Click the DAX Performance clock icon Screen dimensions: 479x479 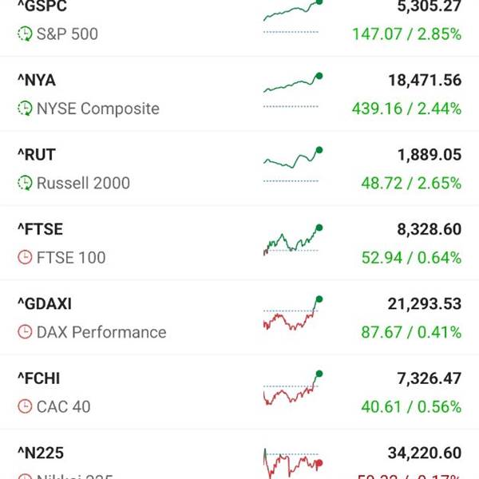click(x=25, y=332)
